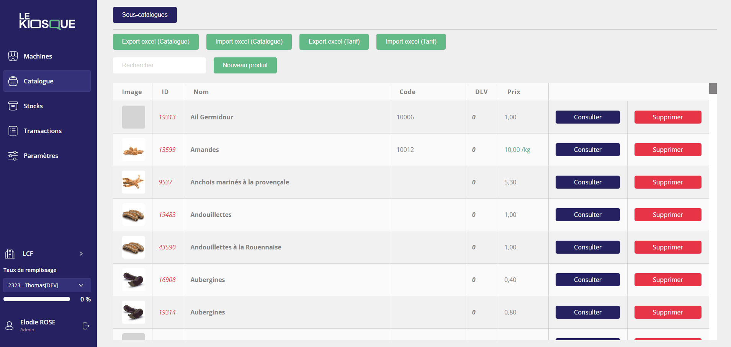Click the Le Kiosque logo
Screen dimensions: 731x347
coord(47,21)
